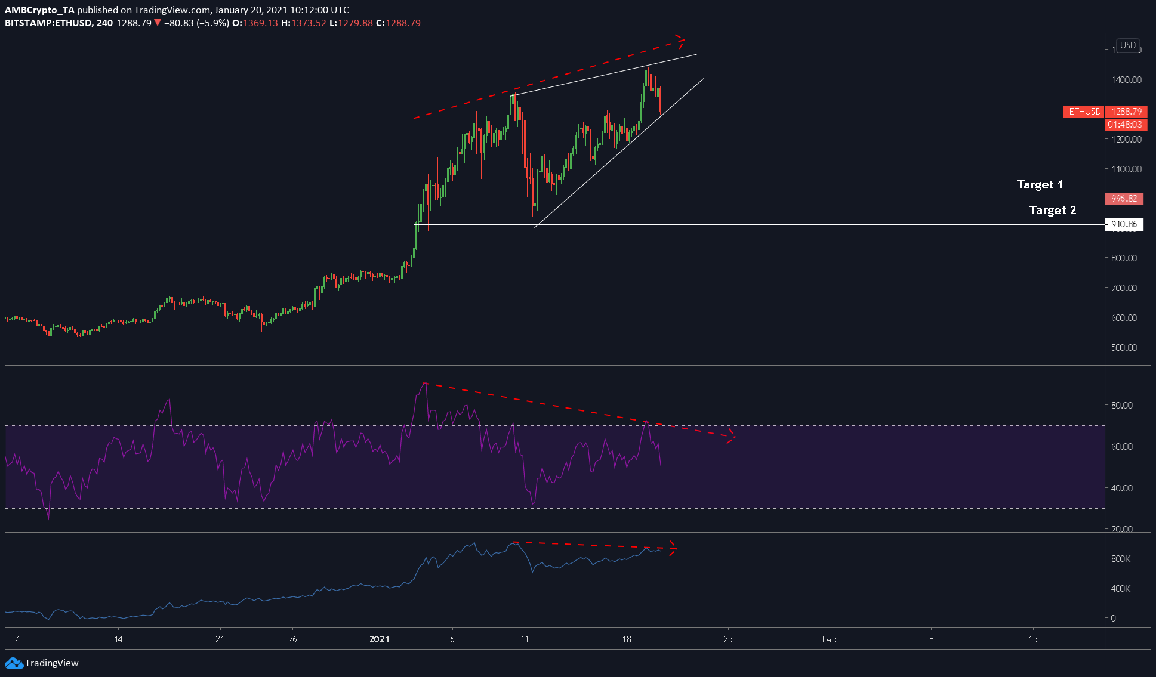Viewport: 1156px width, 677px height.
Task: Click the 996.82 price level label
Action: (1124, 199)
